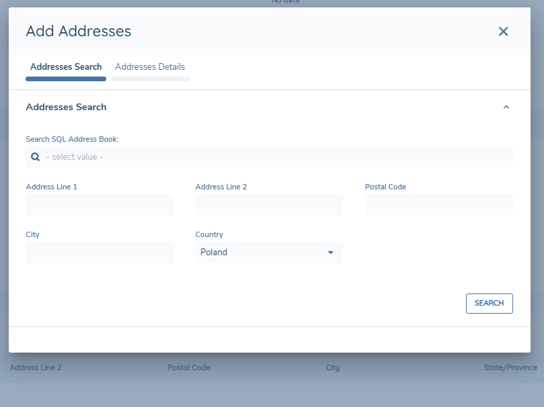Click the magnifier icon in address book search

click(35, 157)
